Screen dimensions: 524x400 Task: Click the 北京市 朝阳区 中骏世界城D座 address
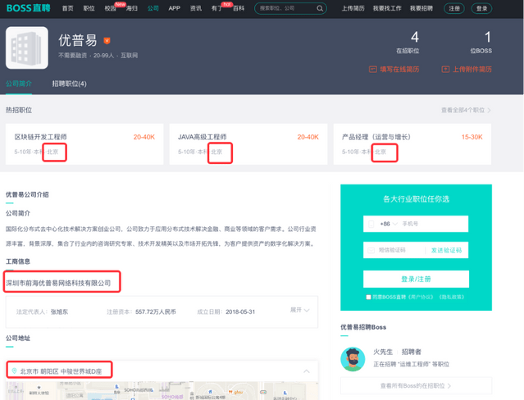(x=62, y=371)
